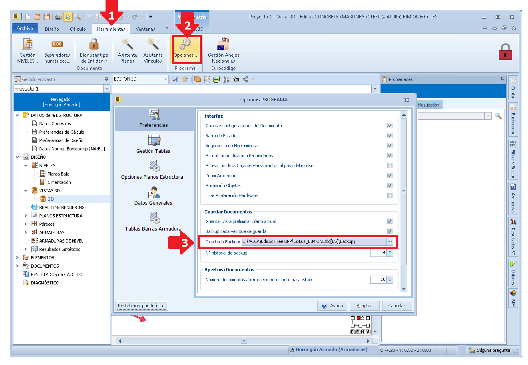Open the Background side panel

pyautogui.click(x=513, y=120)
